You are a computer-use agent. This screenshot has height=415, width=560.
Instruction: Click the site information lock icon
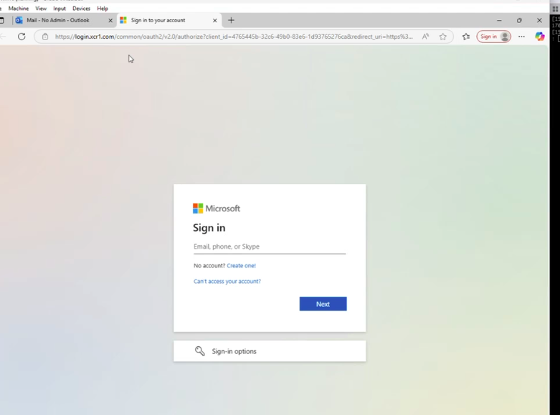pyautogui.click(x=45, y=37)
